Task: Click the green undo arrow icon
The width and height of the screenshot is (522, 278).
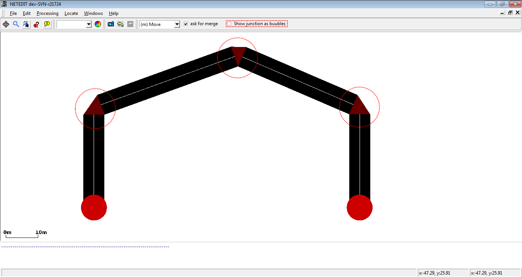Action: [120, 24]
